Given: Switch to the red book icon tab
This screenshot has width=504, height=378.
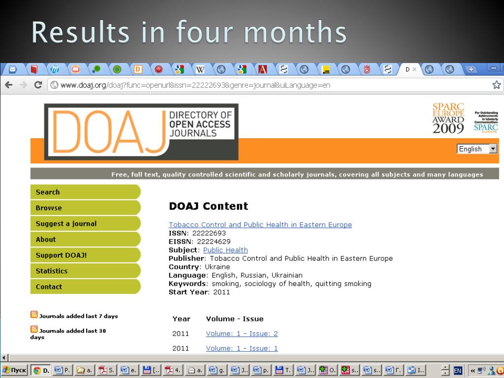Looking at the screenshot, I should tap(34, 69).
